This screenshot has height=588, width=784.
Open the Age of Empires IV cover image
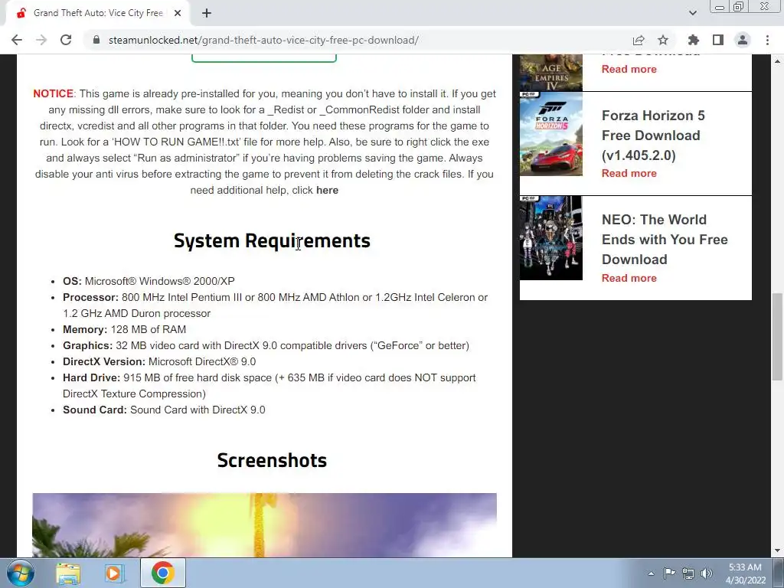[551, 73]
